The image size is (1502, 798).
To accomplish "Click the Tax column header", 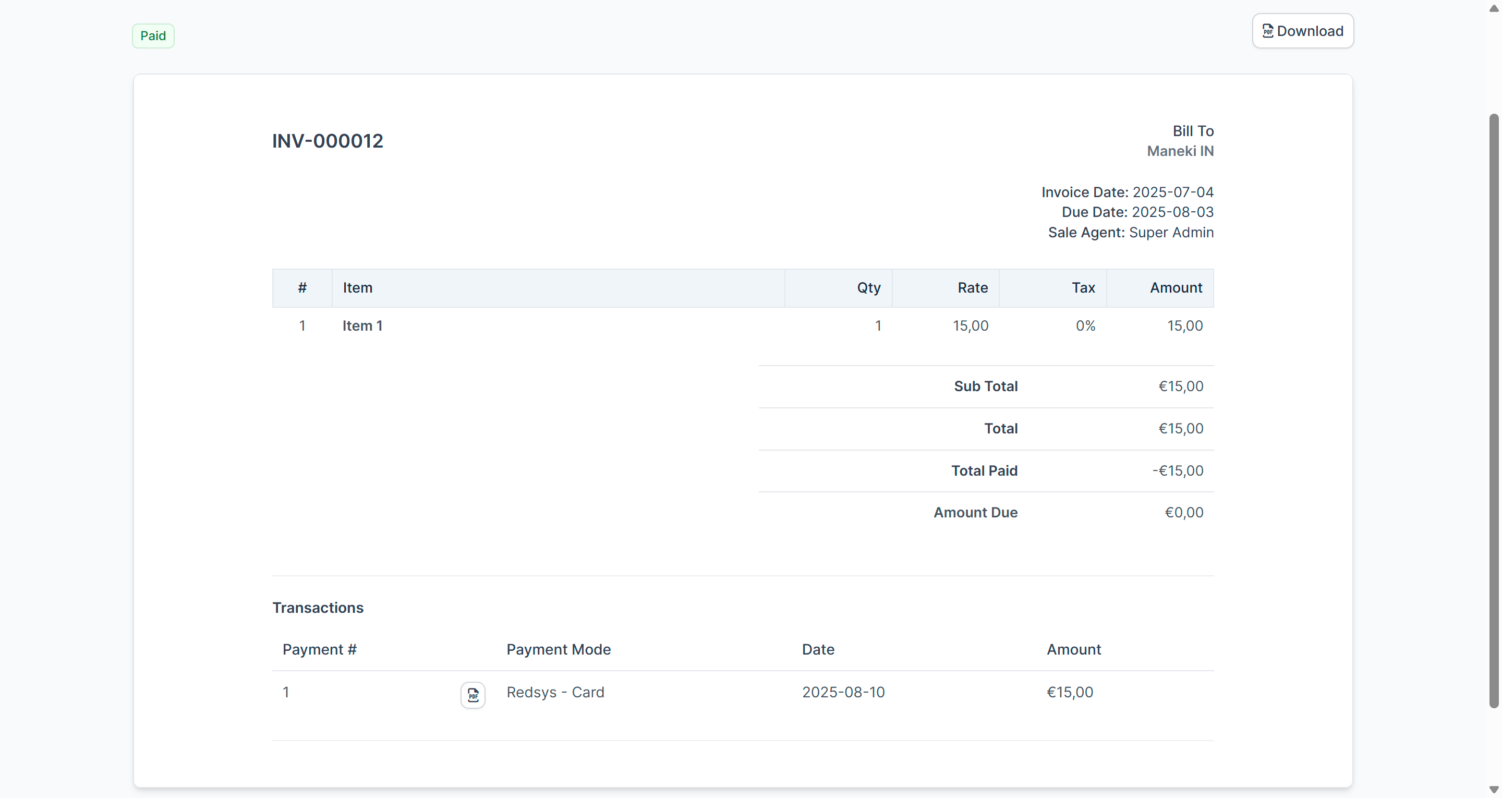I will (x=1083, y=287).
